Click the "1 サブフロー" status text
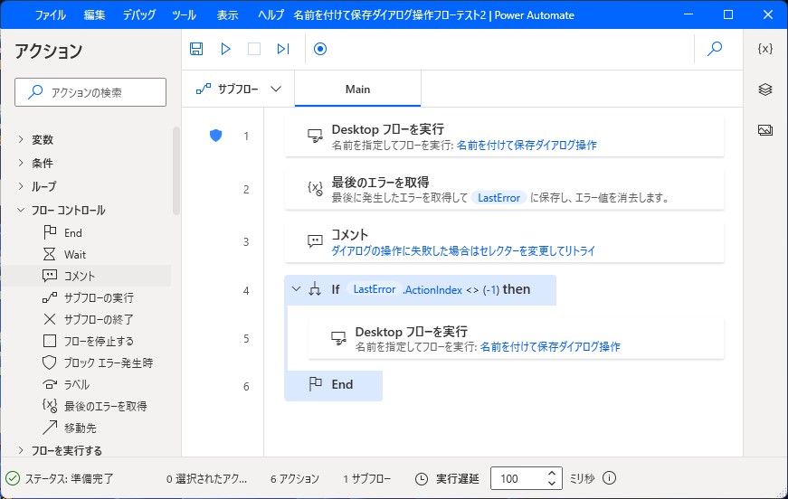Screen dimensions: 788x499 point(367,479)
